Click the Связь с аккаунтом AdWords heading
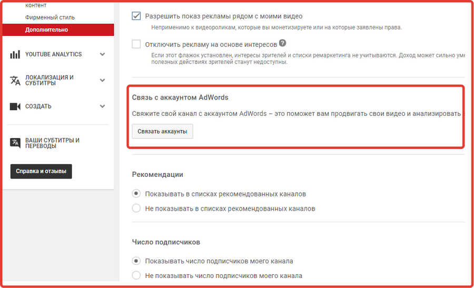 coord(180,97)
